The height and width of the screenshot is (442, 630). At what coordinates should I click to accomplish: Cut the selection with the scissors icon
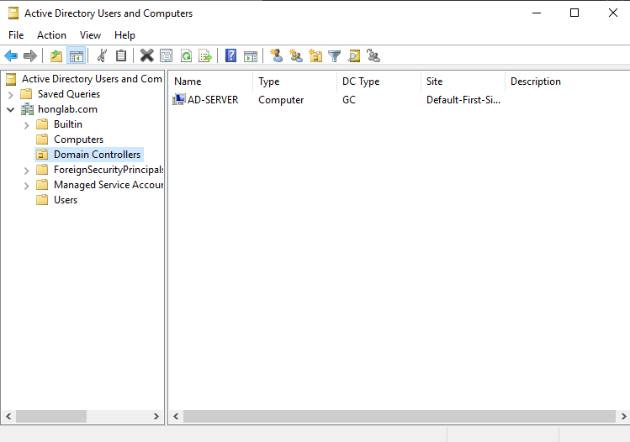tap(102, 55)
